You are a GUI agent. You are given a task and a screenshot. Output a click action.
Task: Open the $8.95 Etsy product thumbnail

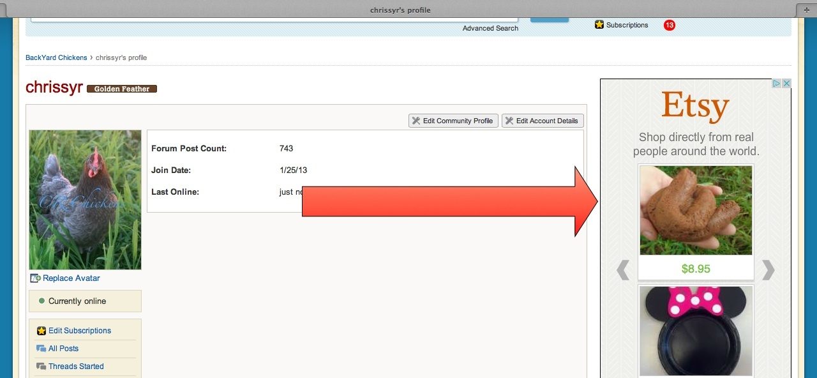(696, 211)
